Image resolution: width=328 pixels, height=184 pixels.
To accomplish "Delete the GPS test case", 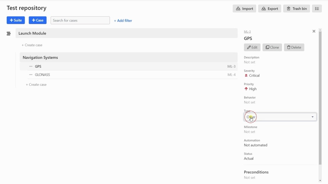I will [294, 47].
